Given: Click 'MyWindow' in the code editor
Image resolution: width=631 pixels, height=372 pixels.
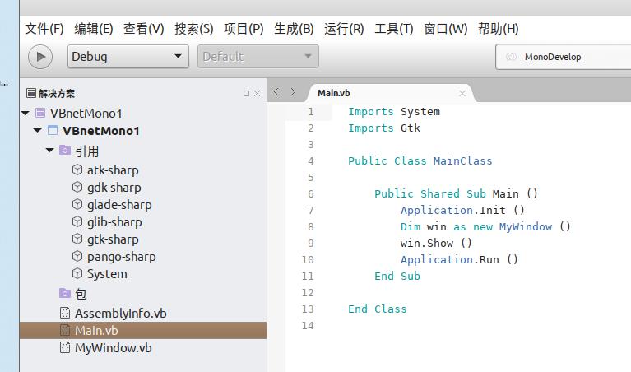Looking at the screenshot, I should pyautogui.click(x=526, y=226).
